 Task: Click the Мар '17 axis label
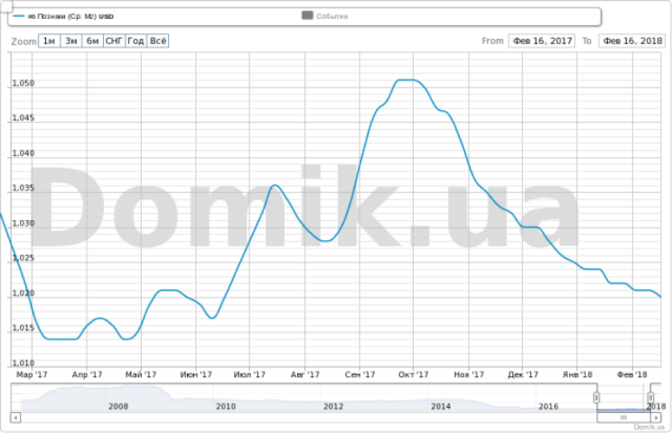coord(32,374)
